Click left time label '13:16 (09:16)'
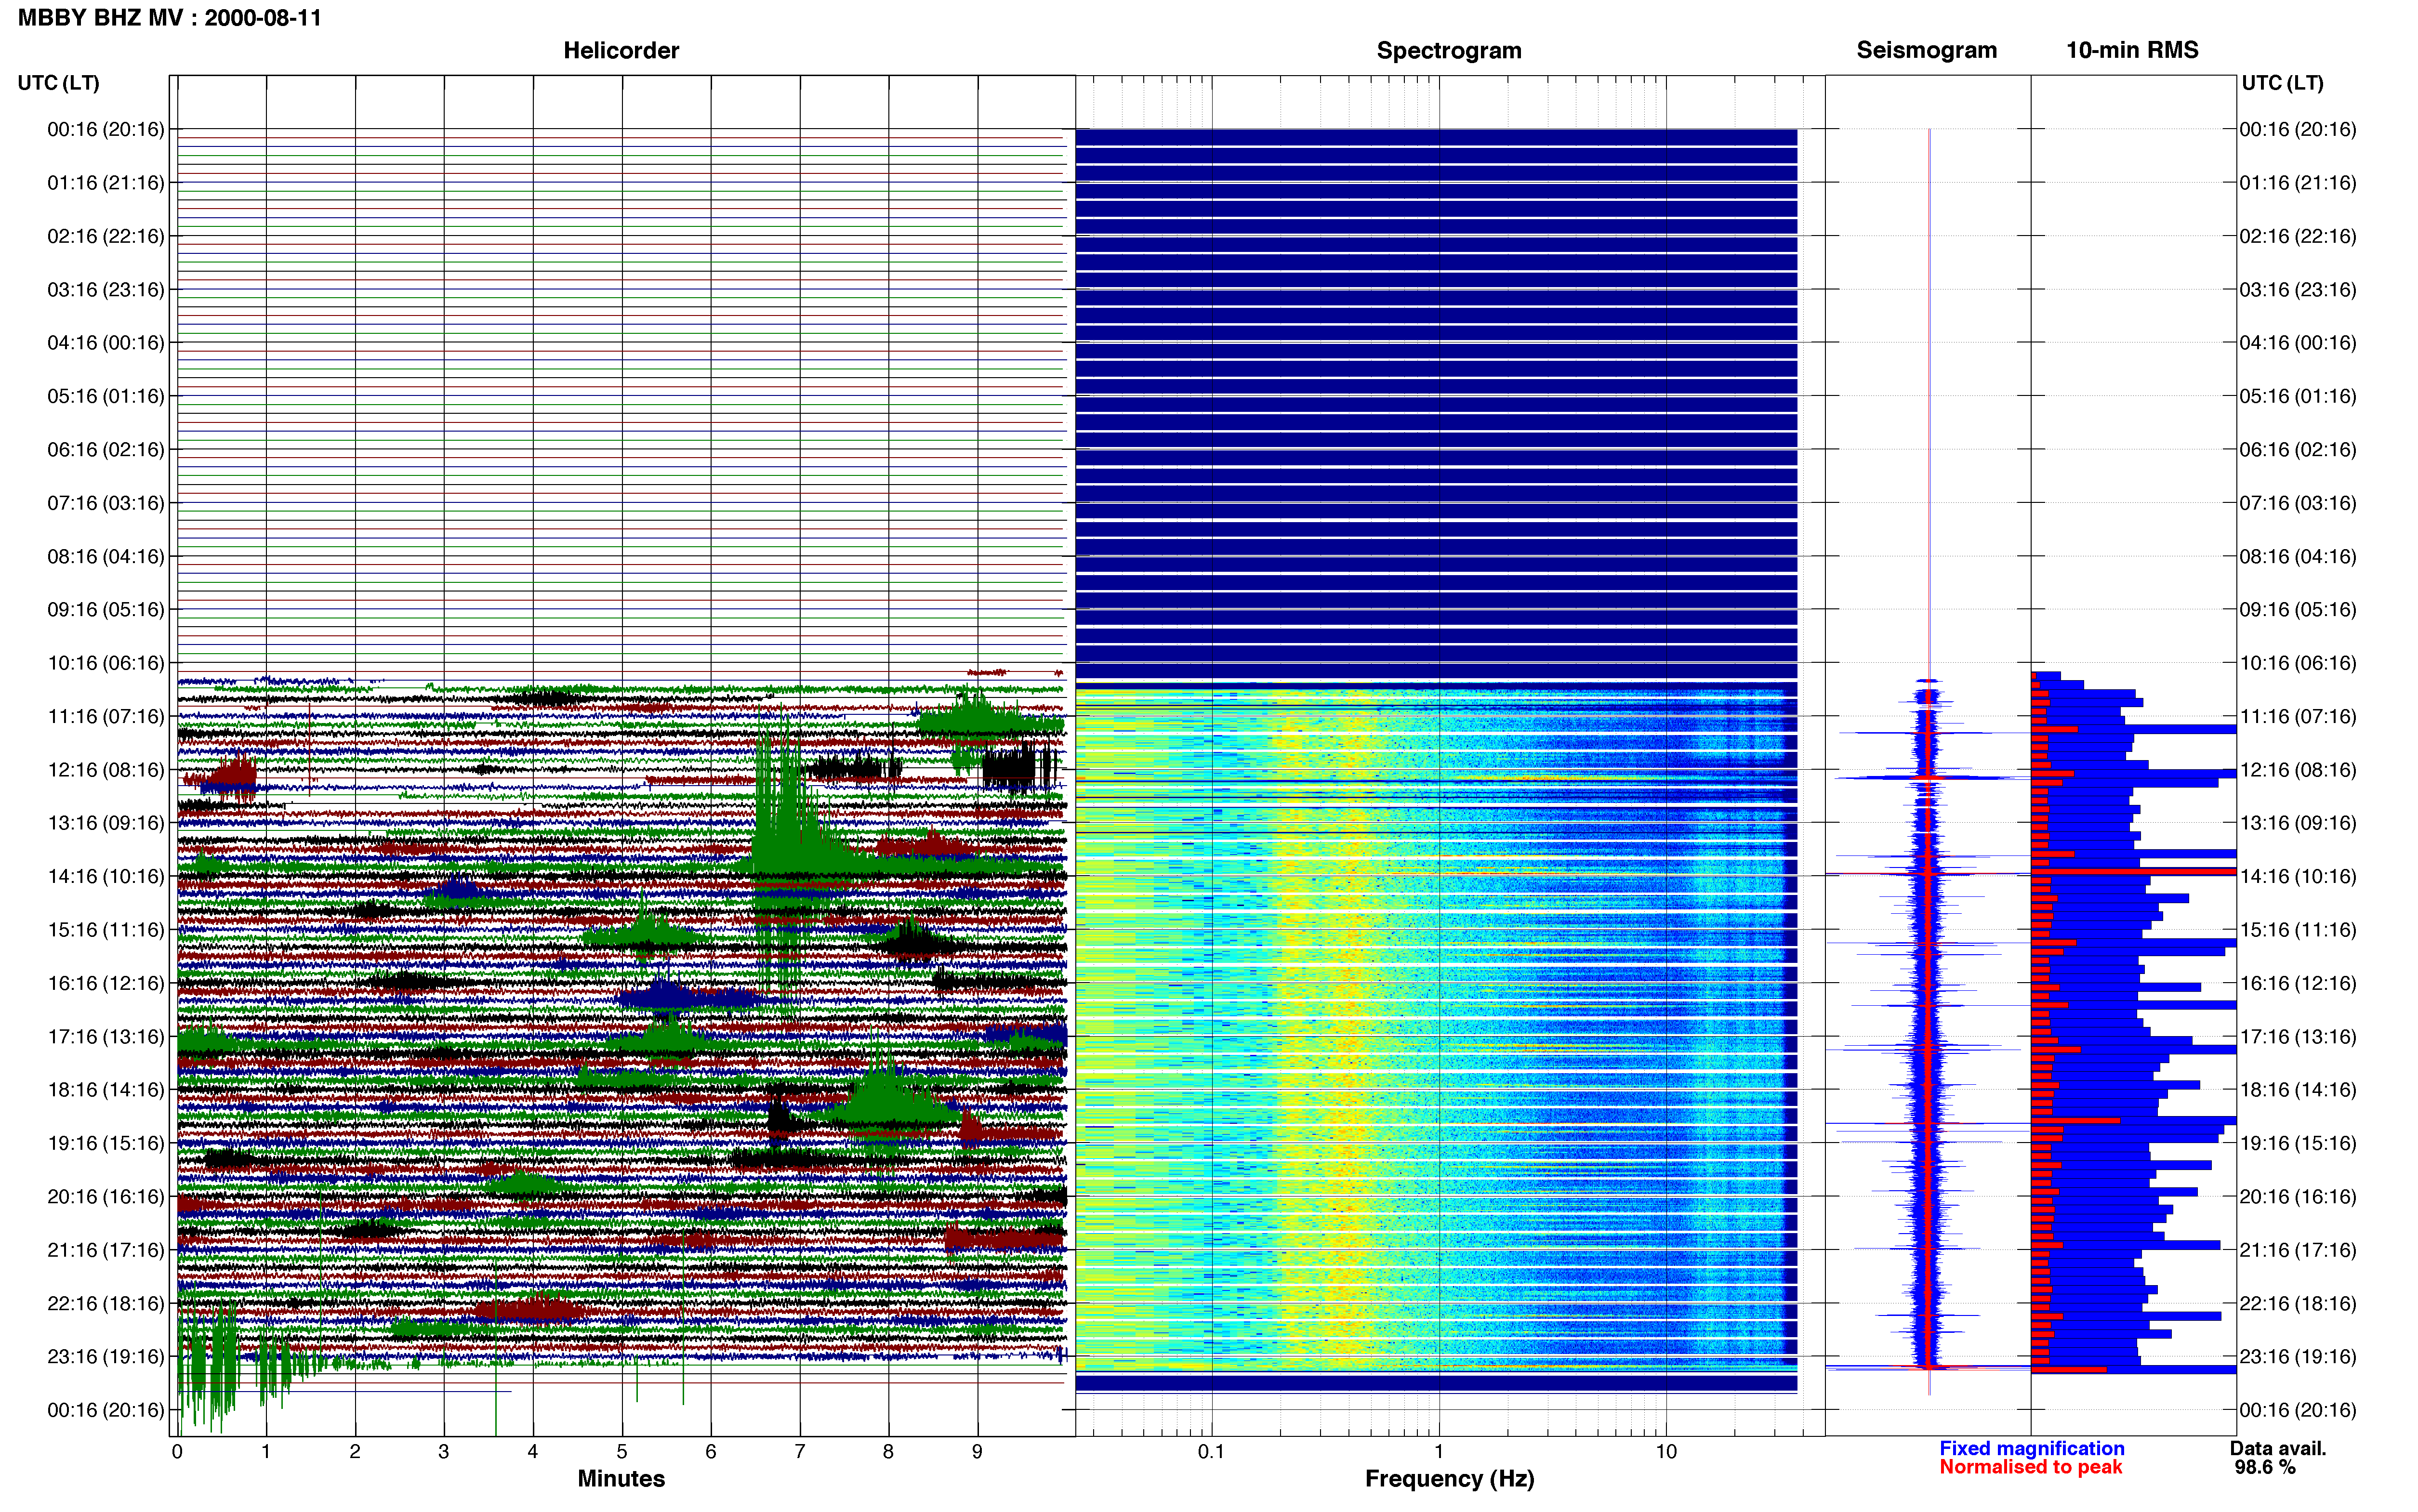Image resolution: width=2418 pixels, height=1512 pixels. pyautogui.click(x=105, y=823)
